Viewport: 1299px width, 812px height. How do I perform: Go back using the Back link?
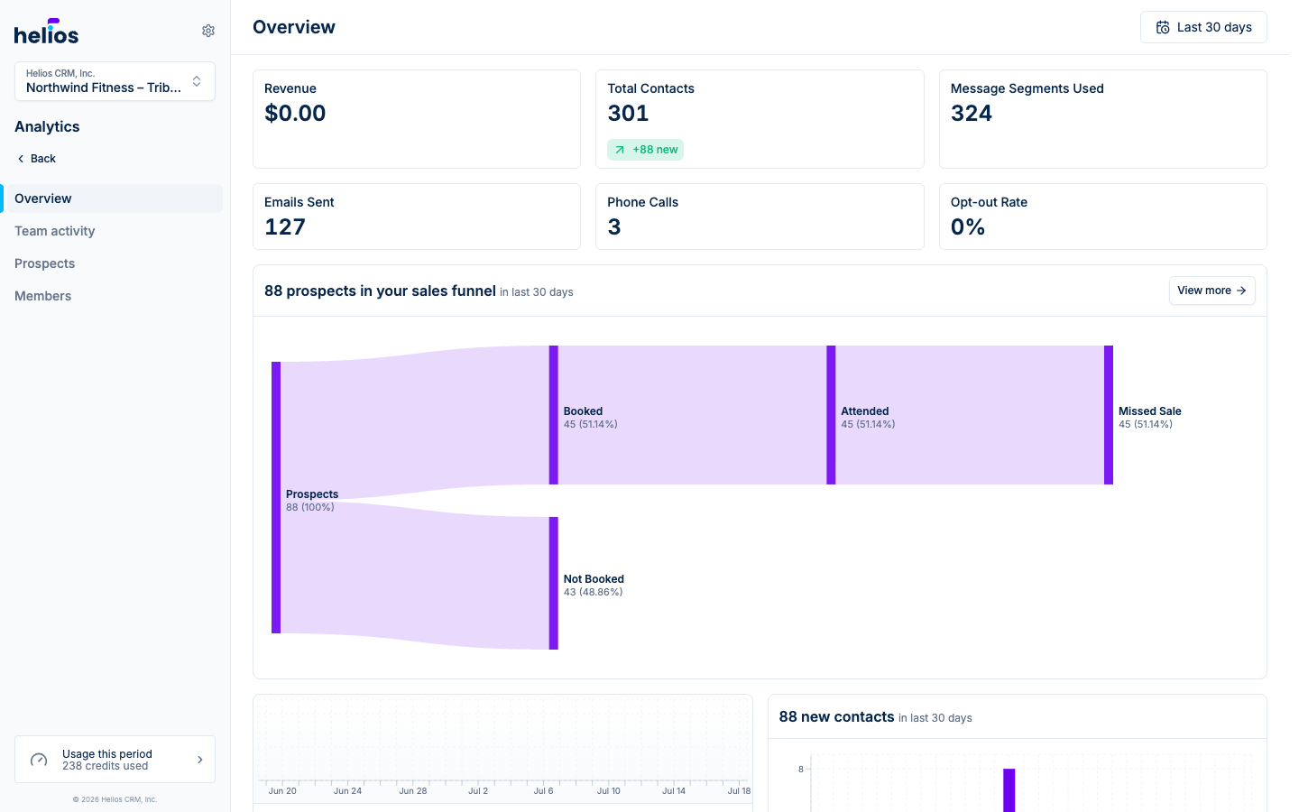pos(36,159)
